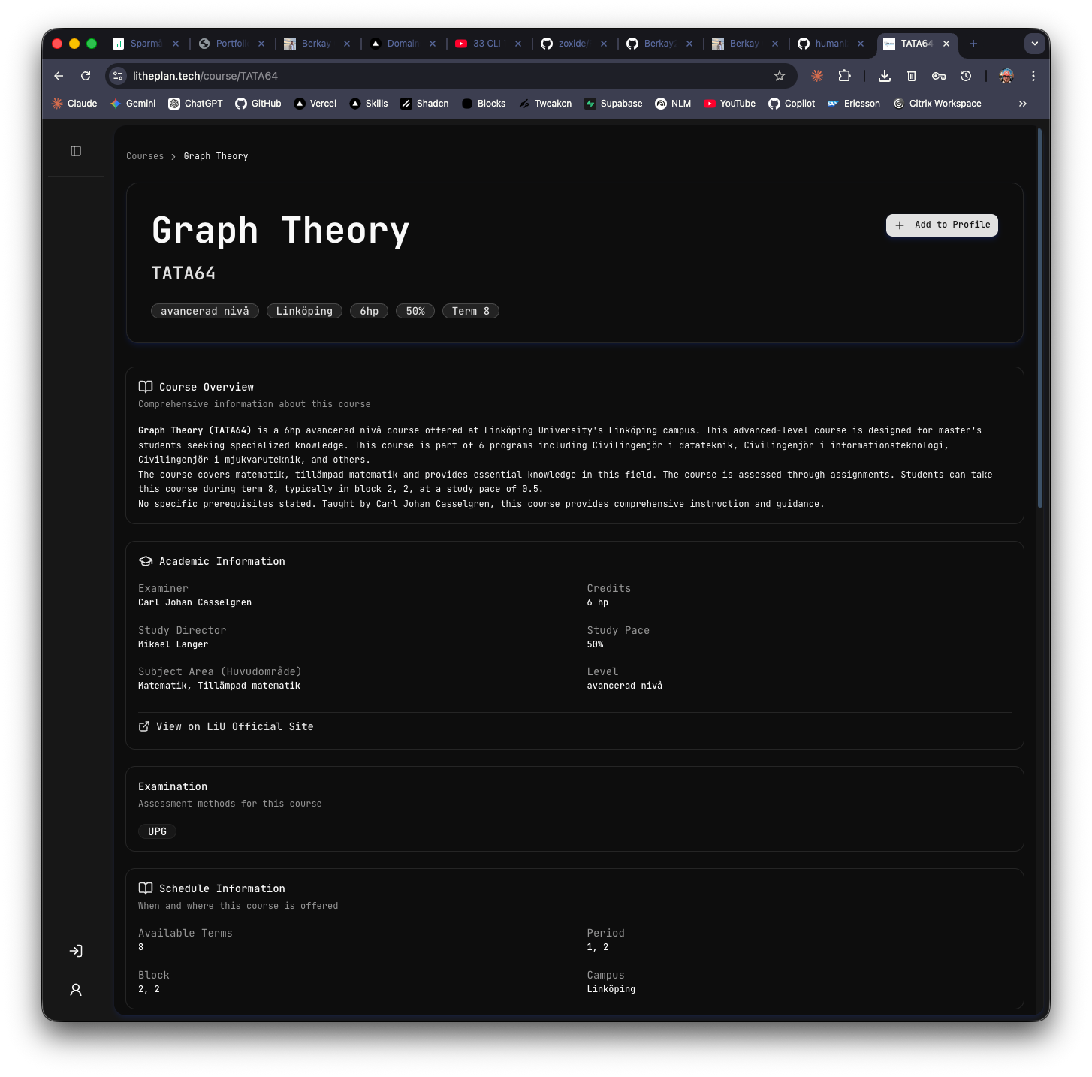Toggle the bookmark star for this page
The width and height of the screenshot is (1092, 1077).
click(779, 76)
